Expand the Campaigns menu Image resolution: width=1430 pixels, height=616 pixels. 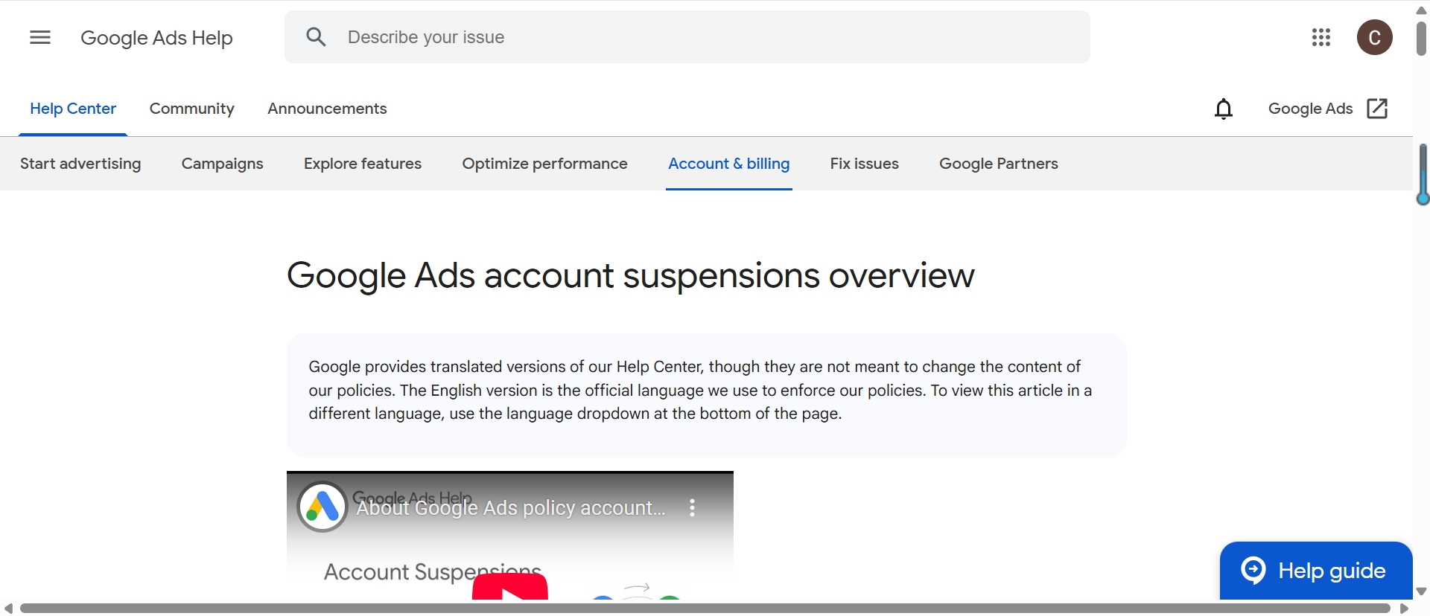[223, 164]
